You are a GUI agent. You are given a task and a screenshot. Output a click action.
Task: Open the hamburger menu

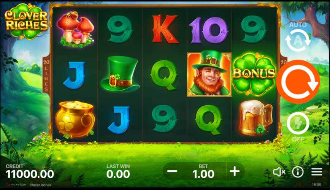pyautogui.click(x=317, y=172)
